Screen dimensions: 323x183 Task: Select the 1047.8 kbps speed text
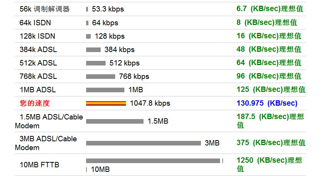[150, 103]
